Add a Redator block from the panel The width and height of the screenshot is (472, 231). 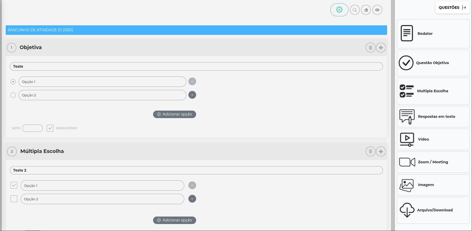pos(433,34)
